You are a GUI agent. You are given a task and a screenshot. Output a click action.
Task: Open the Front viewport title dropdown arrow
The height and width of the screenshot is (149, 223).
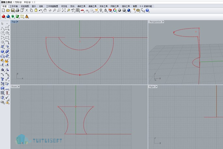[19, 87]
